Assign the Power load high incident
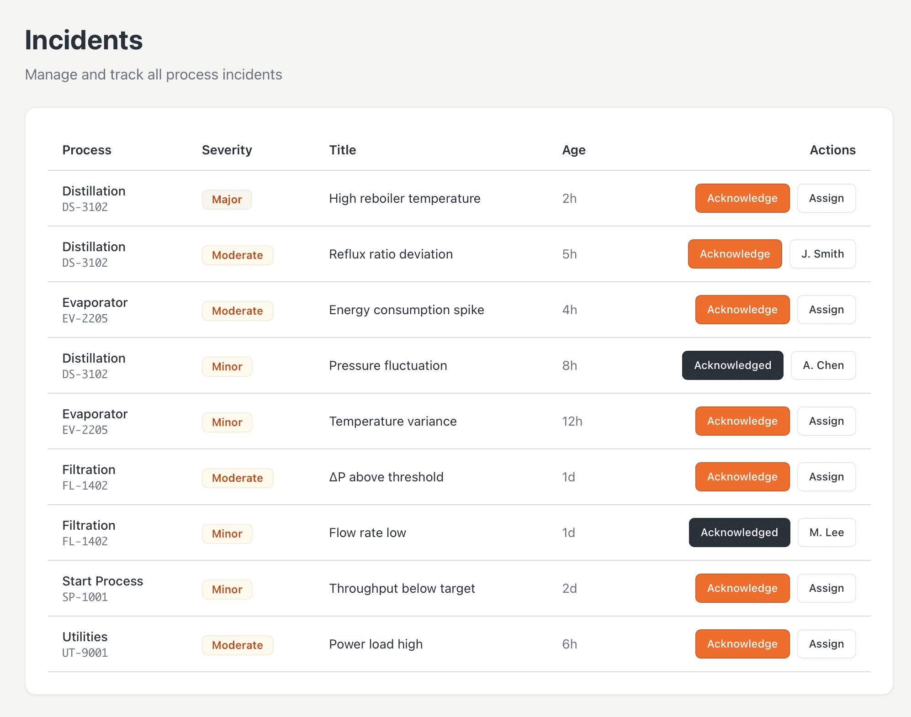Screen dimensions: 911x717 pyautogui.click(x=826, y=644)
